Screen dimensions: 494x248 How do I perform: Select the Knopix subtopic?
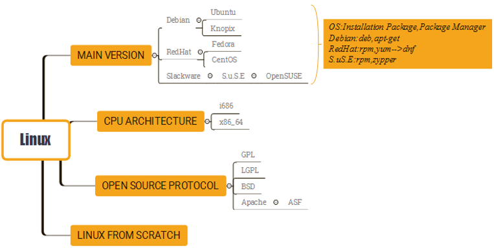pyautogui.click(x=223, y=28)
